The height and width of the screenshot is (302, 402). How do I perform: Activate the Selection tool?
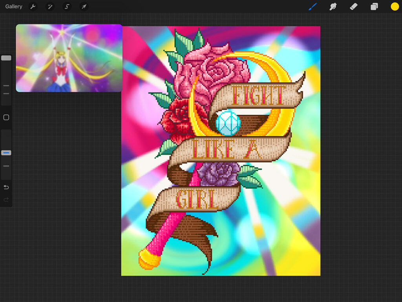(67, 6)
